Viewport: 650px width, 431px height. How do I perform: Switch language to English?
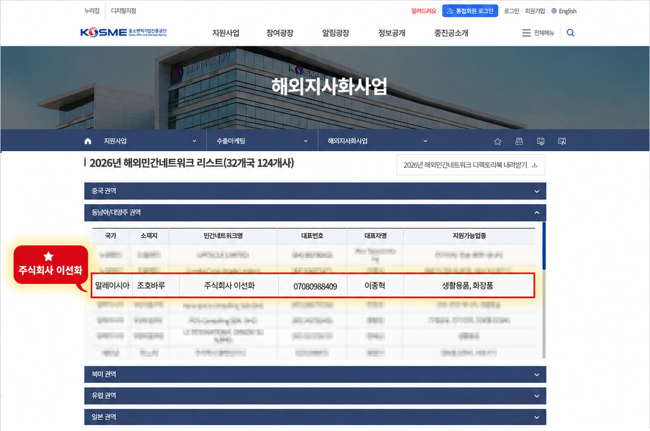564,11
